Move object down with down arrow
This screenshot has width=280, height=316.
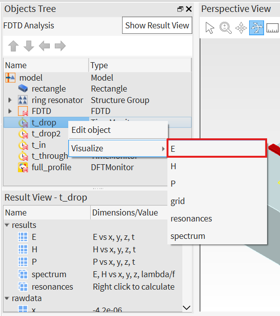[29, 46]
